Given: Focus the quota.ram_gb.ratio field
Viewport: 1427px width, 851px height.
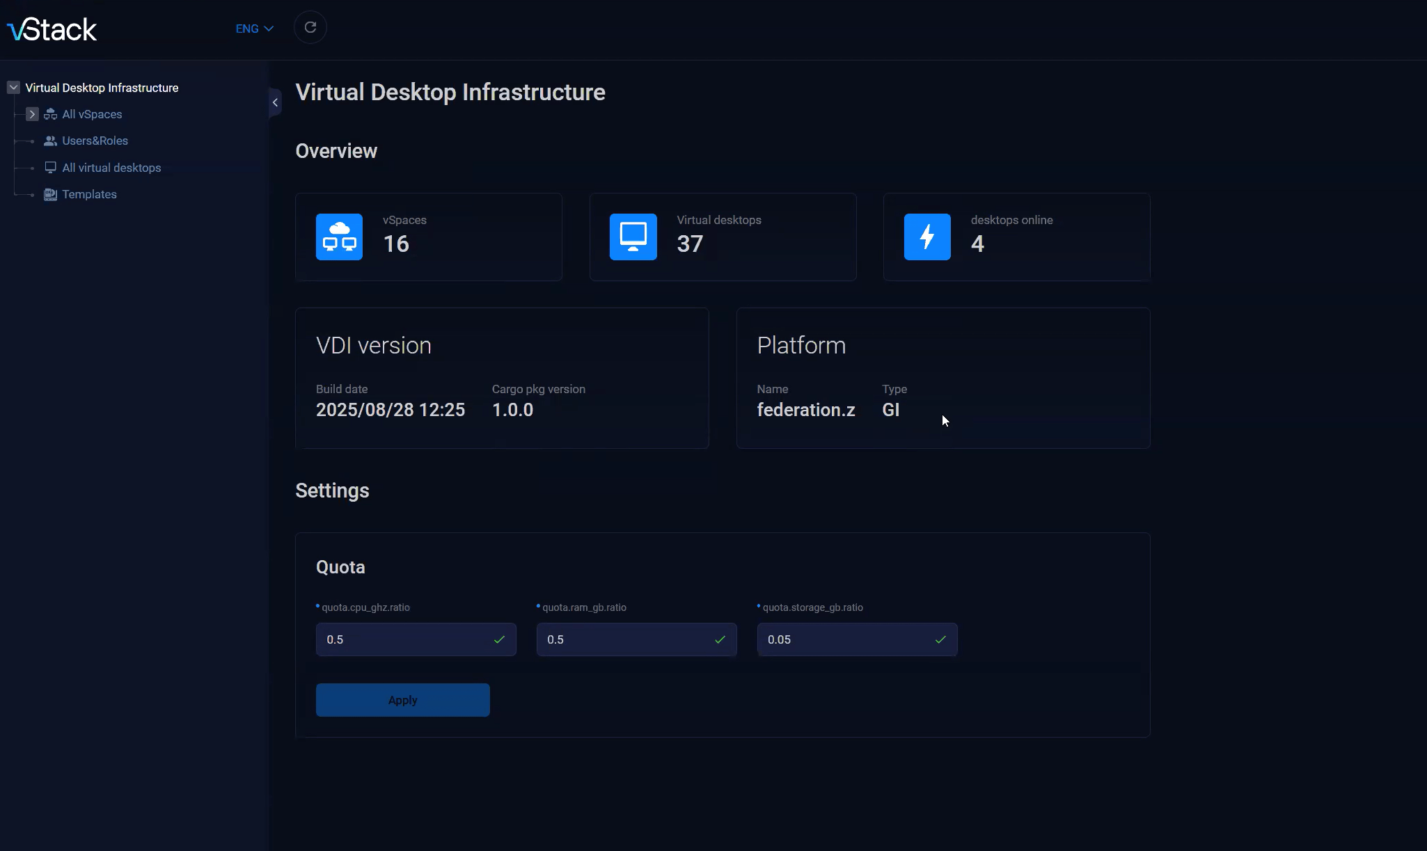Looking at the screenshot, I should pyautogui.click(x=626, y=639).
